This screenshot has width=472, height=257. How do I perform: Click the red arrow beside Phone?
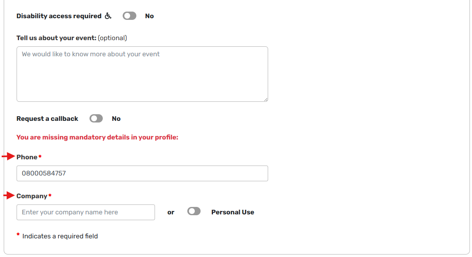click(8, 156)
